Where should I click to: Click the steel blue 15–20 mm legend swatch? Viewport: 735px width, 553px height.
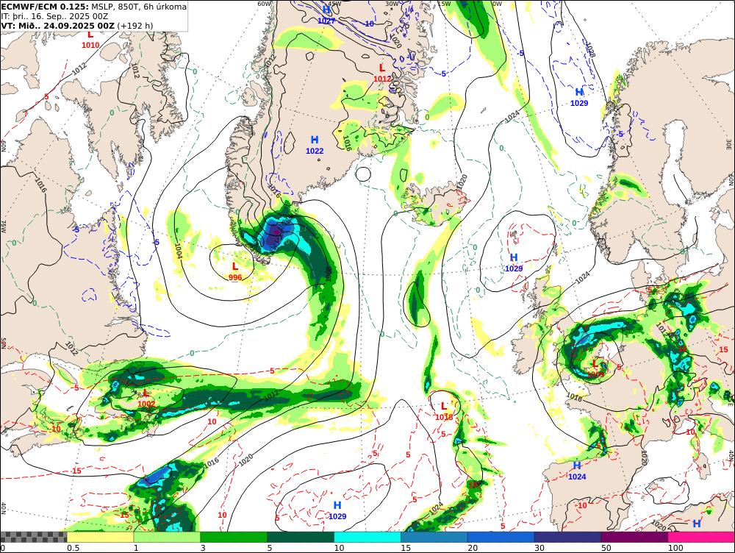(x=434, y=537)
